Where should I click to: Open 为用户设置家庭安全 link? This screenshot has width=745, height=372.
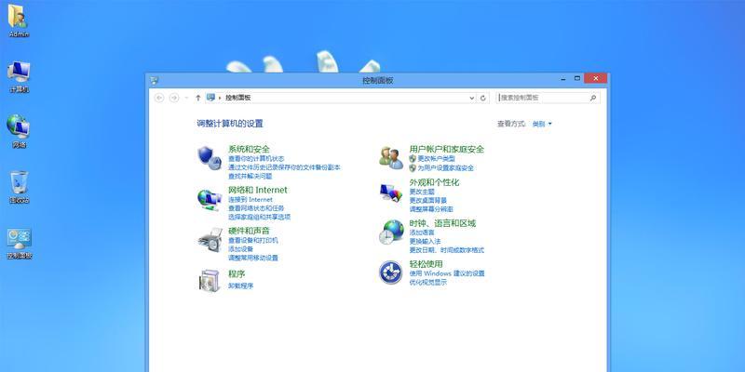[446, 168]
